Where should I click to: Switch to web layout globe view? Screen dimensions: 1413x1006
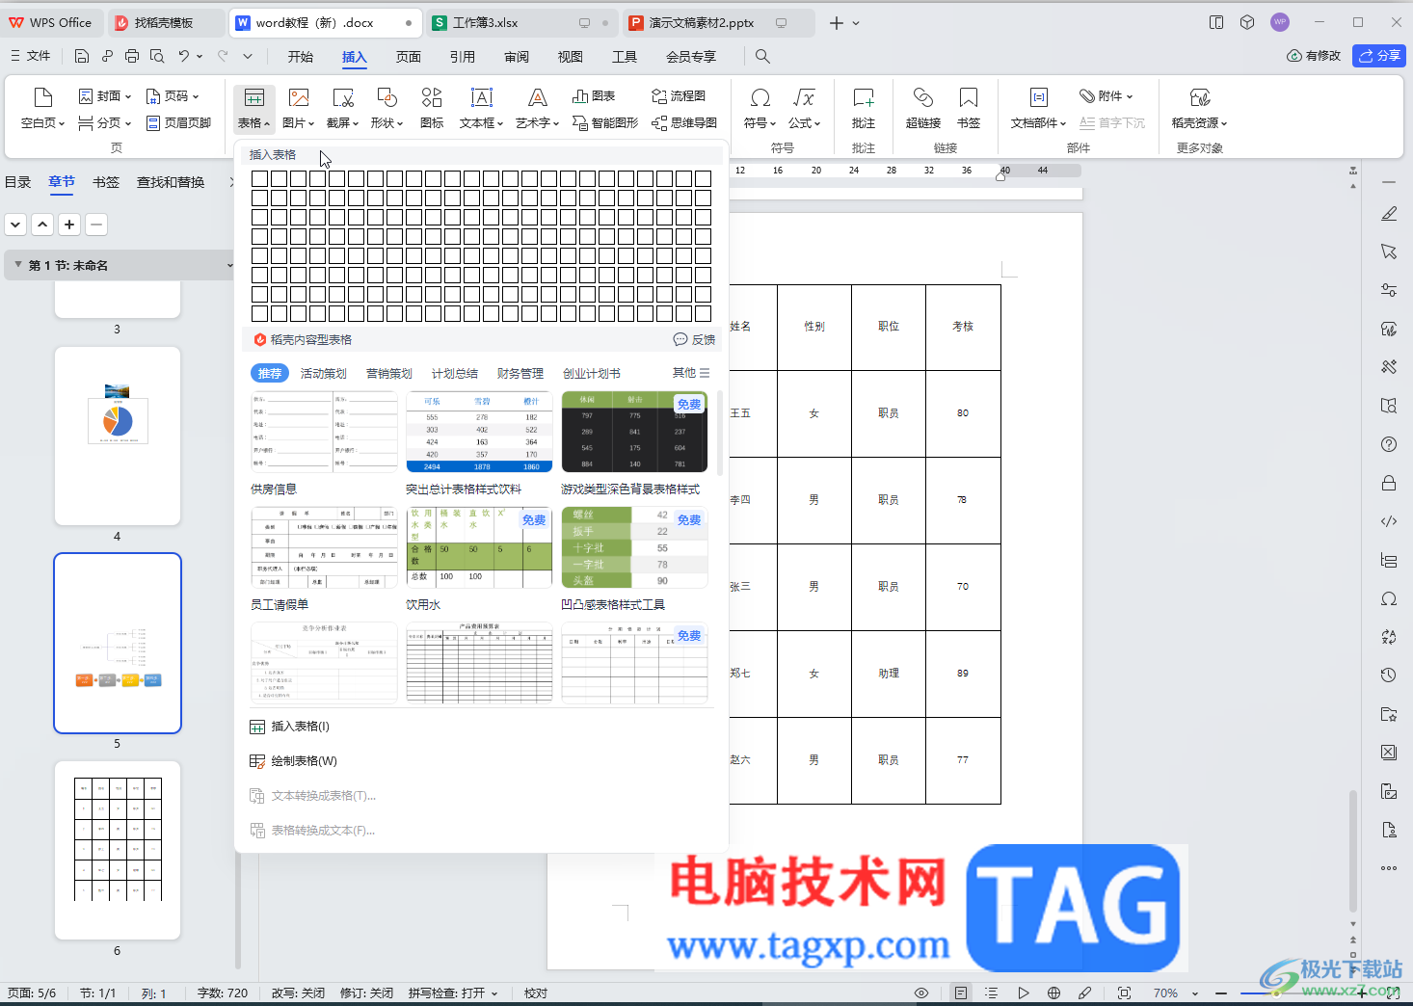[1053, 993]
